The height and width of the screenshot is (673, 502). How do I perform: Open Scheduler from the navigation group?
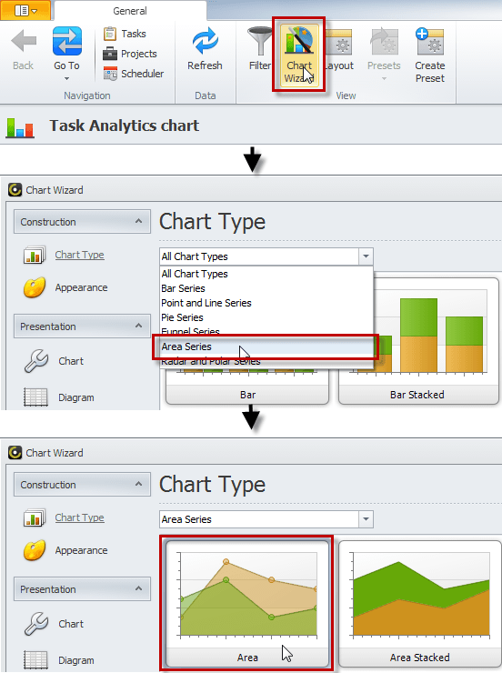point(134,74)
